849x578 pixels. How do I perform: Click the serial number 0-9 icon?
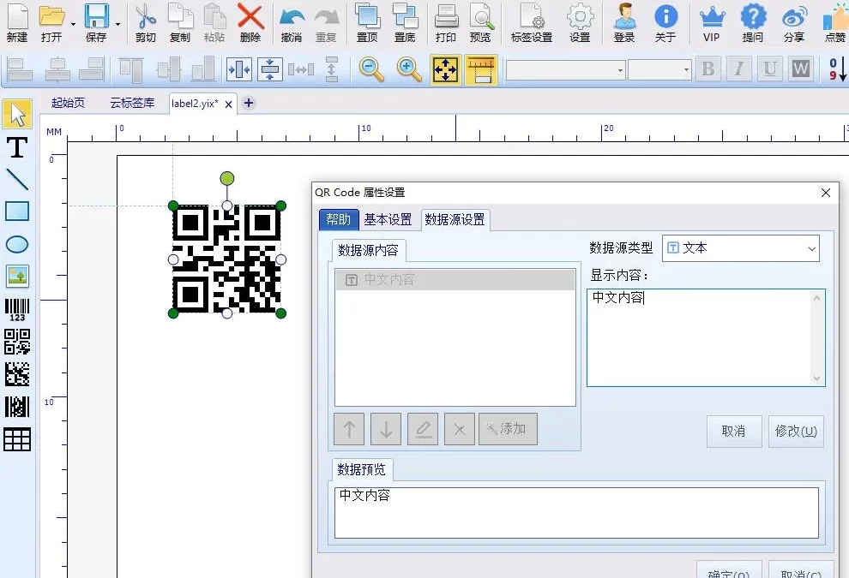click(x=837, y=69)
